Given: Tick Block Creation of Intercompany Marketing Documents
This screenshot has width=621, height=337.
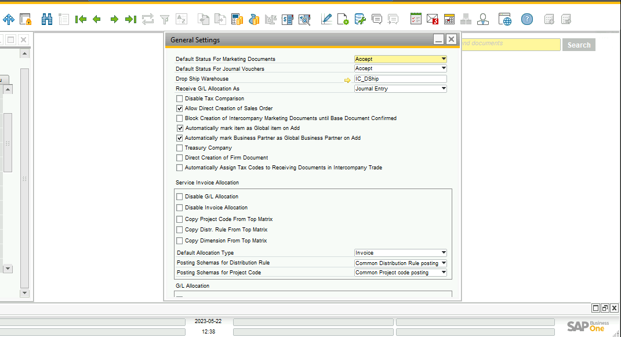Looking at the screenshot, I should [179, 118].
